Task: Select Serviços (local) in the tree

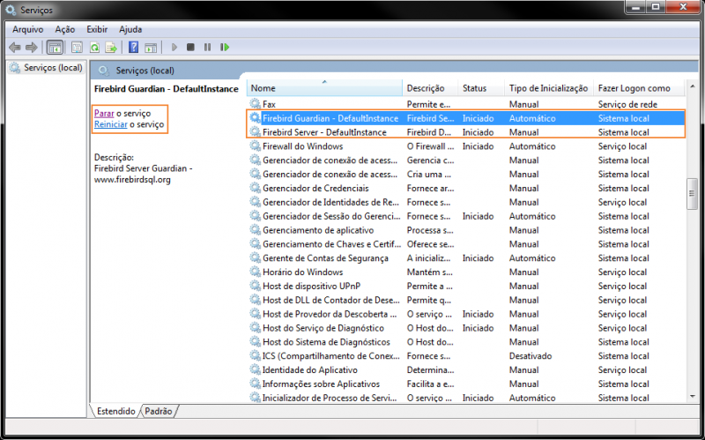Action: 47,68
